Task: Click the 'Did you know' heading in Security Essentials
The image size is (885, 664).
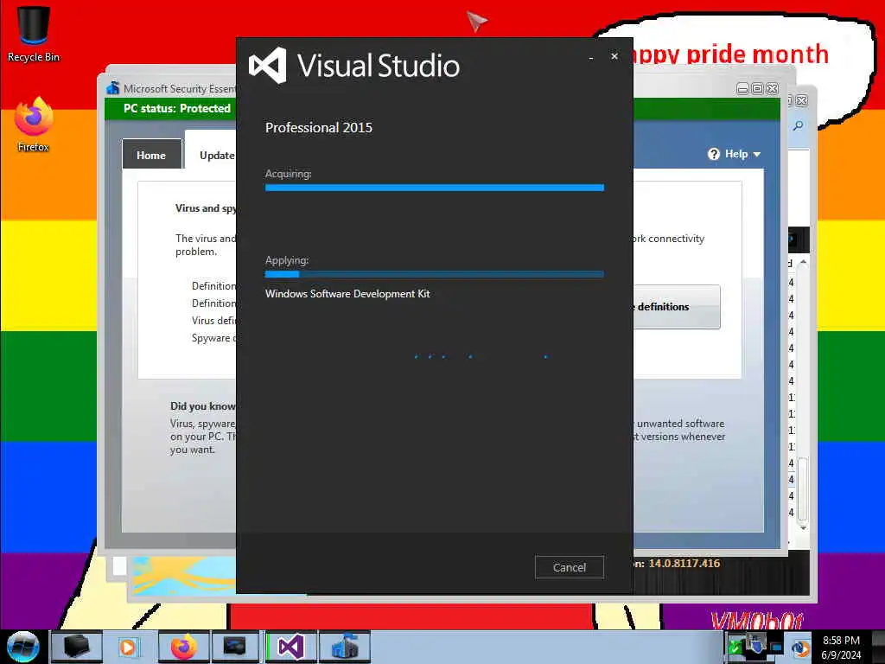Action: pyautogui.click(x=202, y=406)
